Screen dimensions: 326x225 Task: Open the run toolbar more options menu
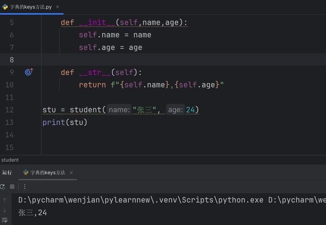point(25,187)
